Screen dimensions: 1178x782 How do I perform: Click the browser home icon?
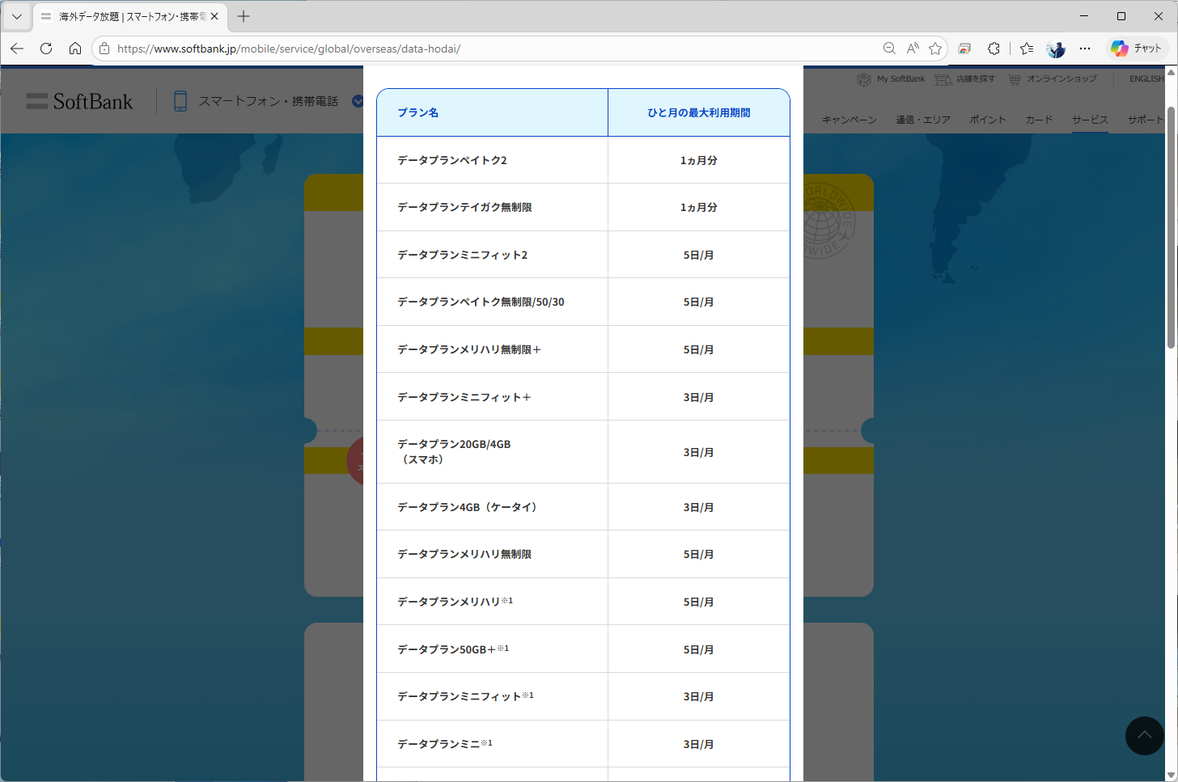pos(75,49)
